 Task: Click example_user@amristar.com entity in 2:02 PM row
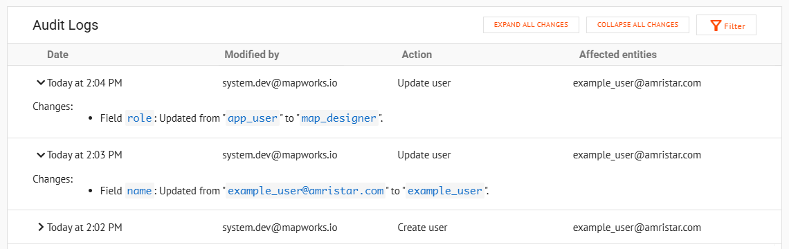click(x=637, y=228)
